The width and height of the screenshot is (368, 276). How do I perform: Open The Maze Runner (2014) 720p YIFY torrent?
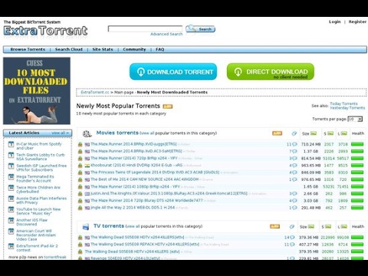134,158
